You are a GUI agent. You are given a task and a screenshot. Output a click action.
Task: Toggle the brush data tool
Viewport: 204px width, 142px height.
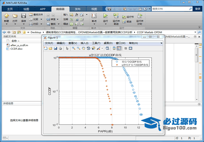coord(98,48)
